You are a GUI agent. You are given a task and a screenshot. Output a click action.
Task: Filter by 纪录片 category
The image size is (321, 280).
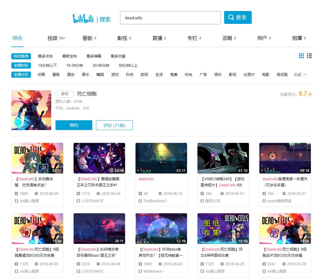point(249,75)
